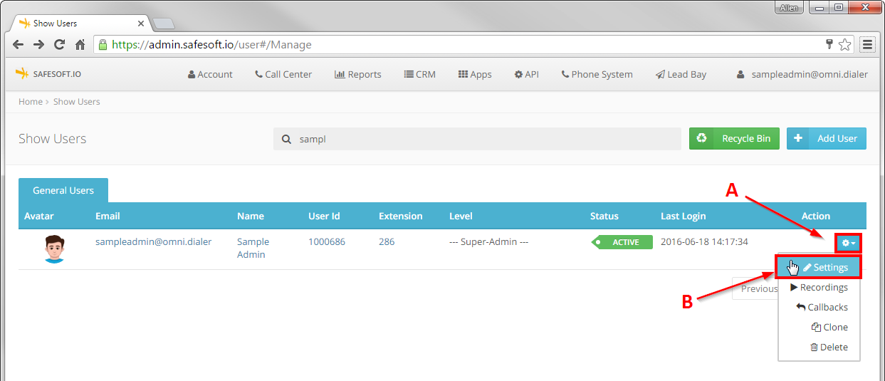Viewport: 885px width, 381px height.
Task: Open the Account menu
Action: pos(210,74)
